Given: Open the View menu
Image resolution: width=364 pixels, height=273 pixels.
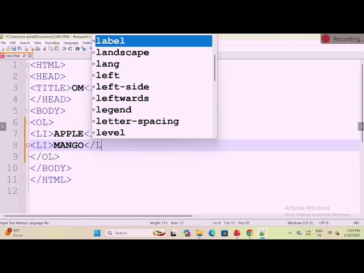Looking at the screenshot, I should [x=38, y=43].
